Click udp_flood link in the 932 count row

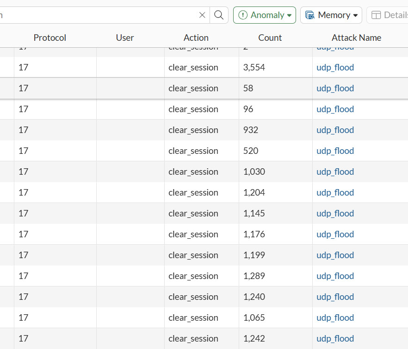335,130
